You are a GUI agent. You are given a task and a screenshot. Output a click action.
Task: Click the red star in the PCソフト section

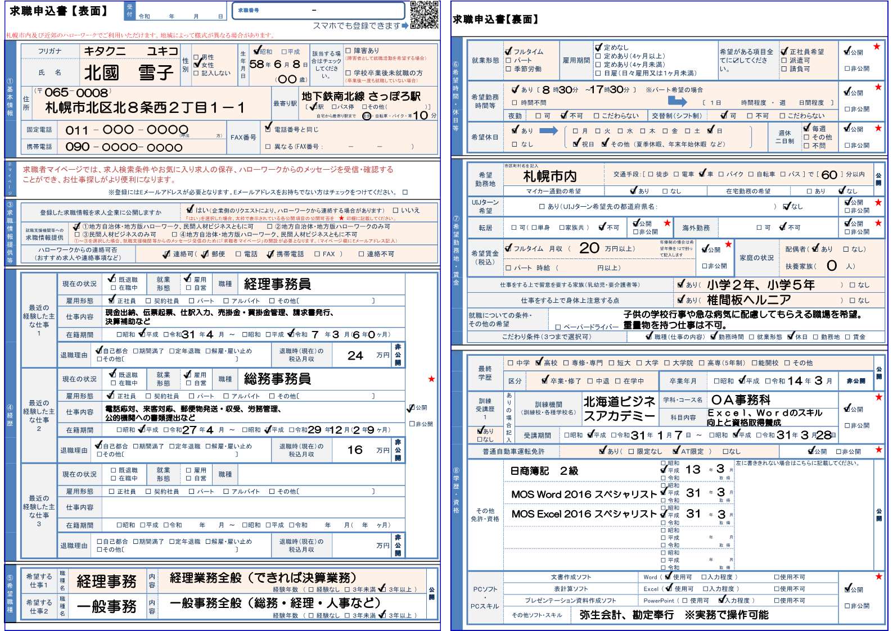tap(878, 576)
